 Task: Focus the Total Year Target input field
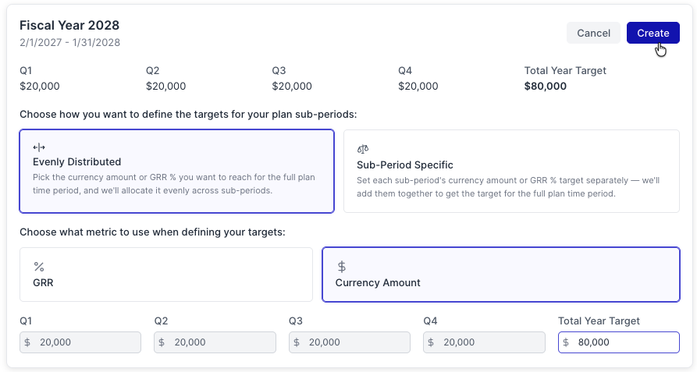click(624, 342)
